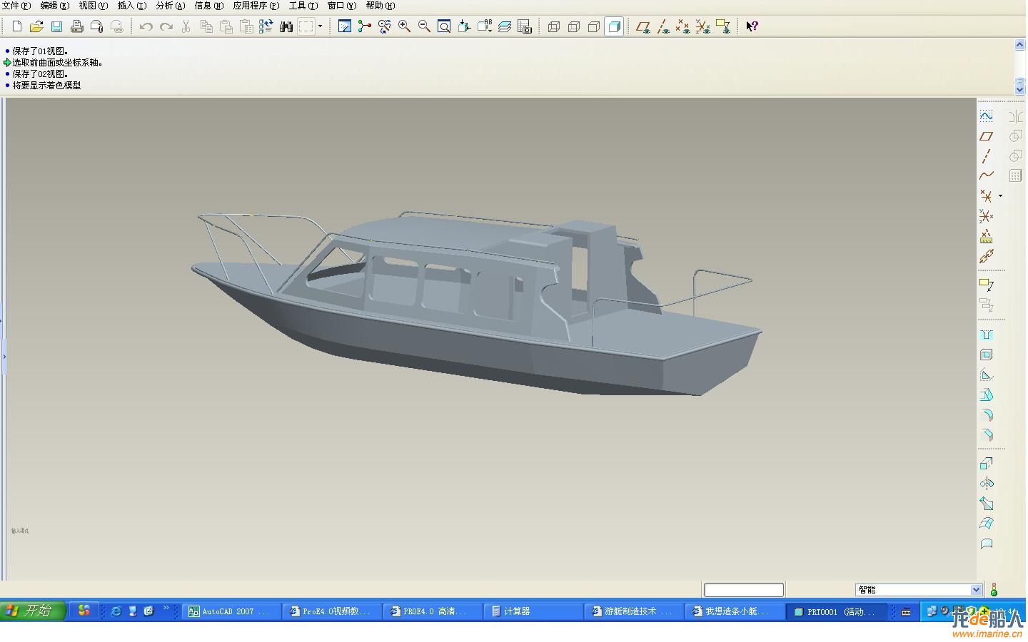
Task: Create a coordinate system from right toolbar
Action: point(987,215)
